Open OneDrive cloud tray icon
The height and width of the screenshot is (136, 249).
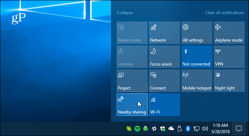[171, 128]
